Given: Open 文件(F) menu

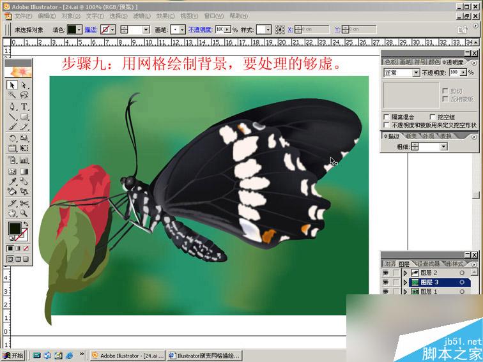Looking at the screenshot, I should click(23, 16).
